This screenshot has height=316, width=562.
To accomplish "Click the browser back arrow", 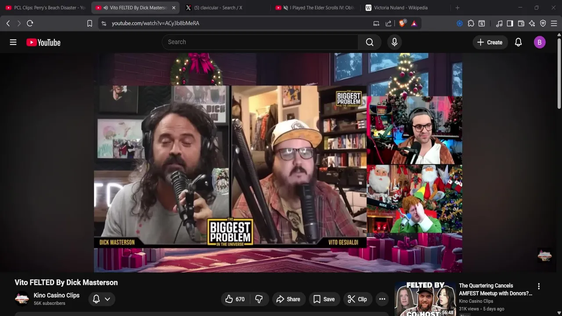I will (x=8, y=23).
